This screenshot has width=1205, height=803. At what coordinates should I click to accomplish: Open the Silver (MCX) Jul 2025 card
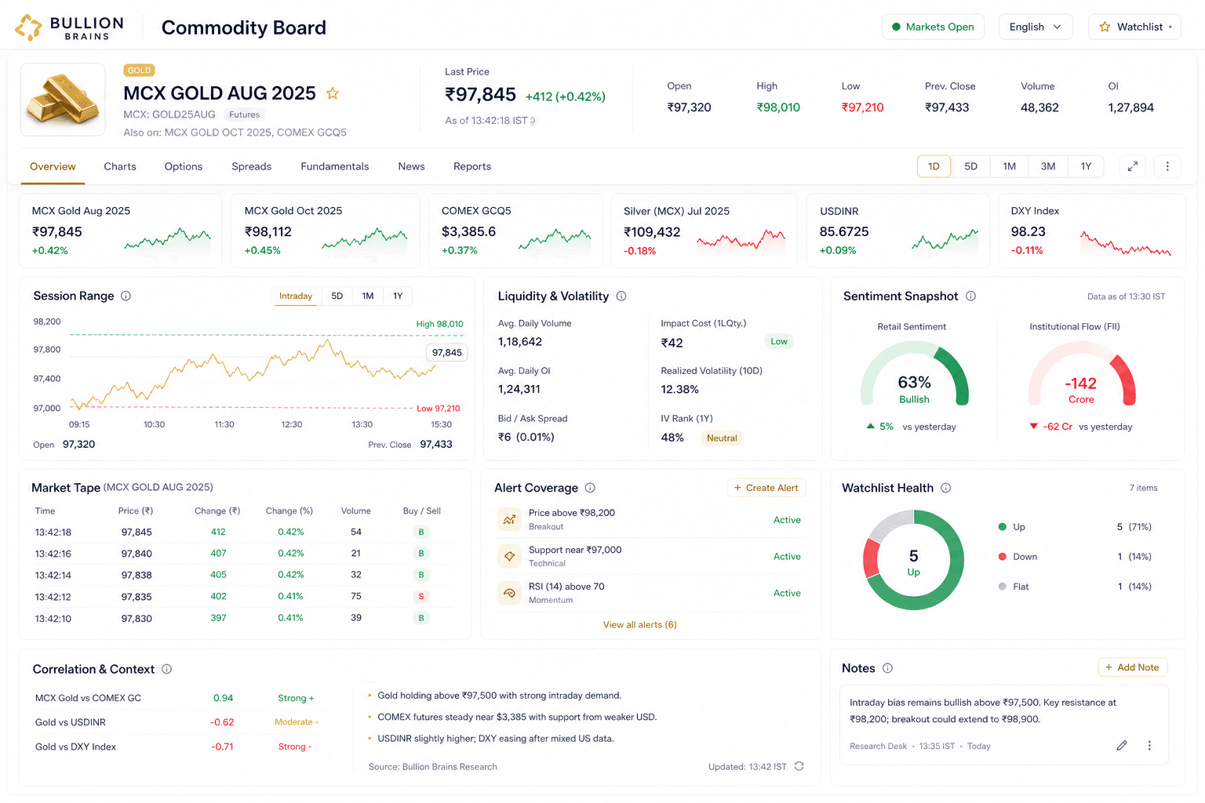[705, 231]
